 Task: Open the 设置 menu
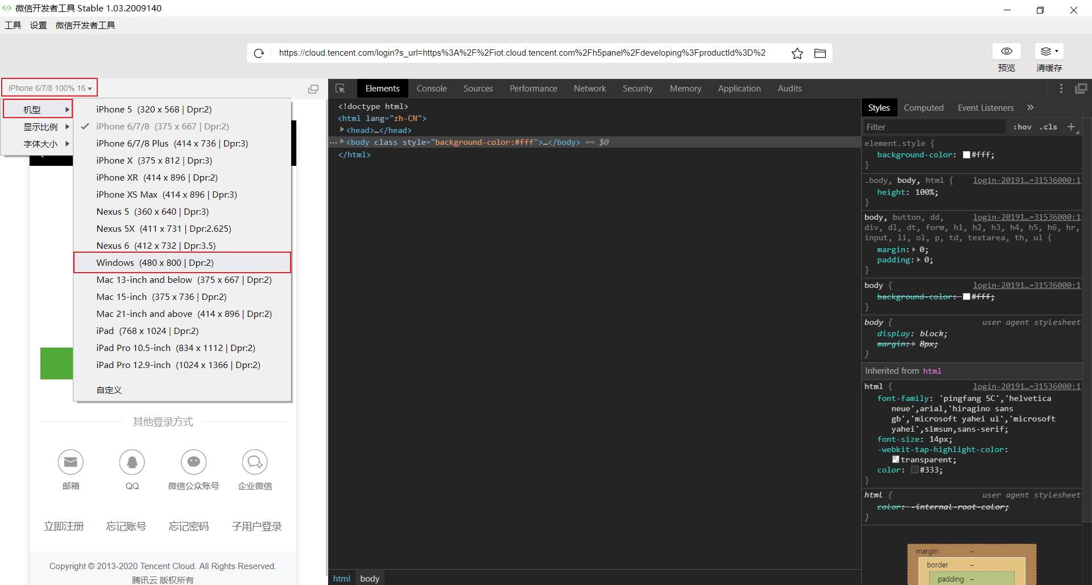click(38, 25)
